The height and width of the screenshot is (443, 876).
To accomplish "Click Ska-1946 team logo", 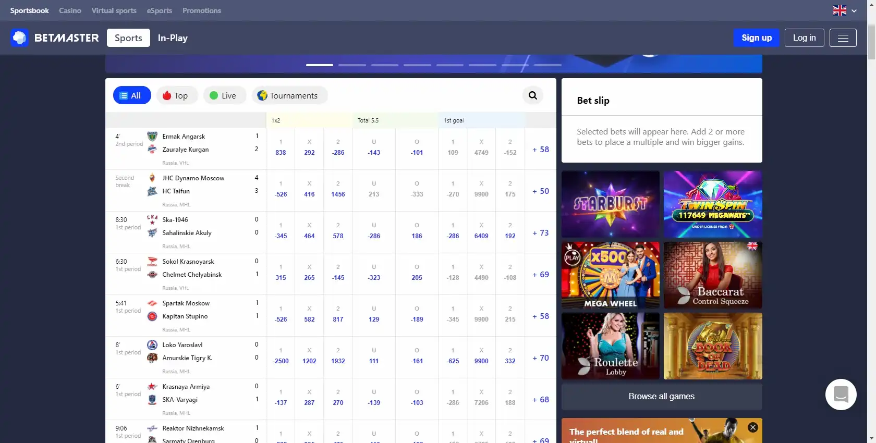I will coord(152,219).
